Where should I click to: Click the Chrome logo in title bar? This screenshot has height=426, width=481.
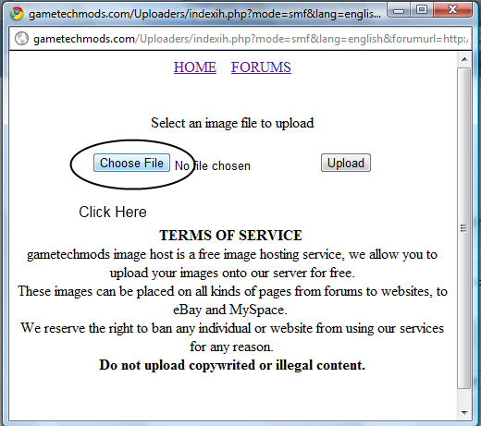tap(17, 14)
